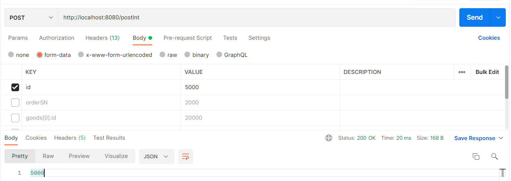Open the POST method dropdown
The image size is (511, 181).
coord(31,17)
